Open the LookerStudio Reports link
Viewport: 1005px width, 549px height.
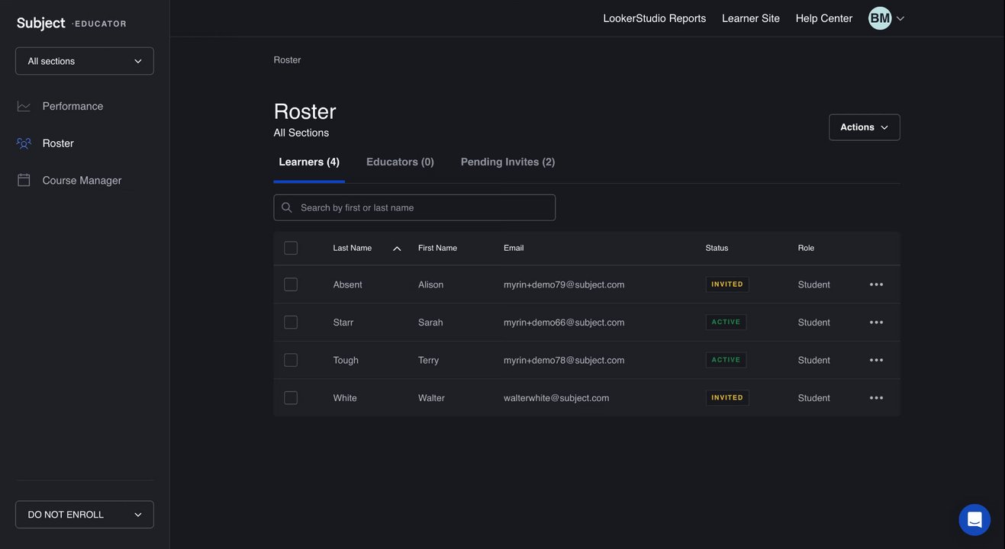[x=654, y=18]
